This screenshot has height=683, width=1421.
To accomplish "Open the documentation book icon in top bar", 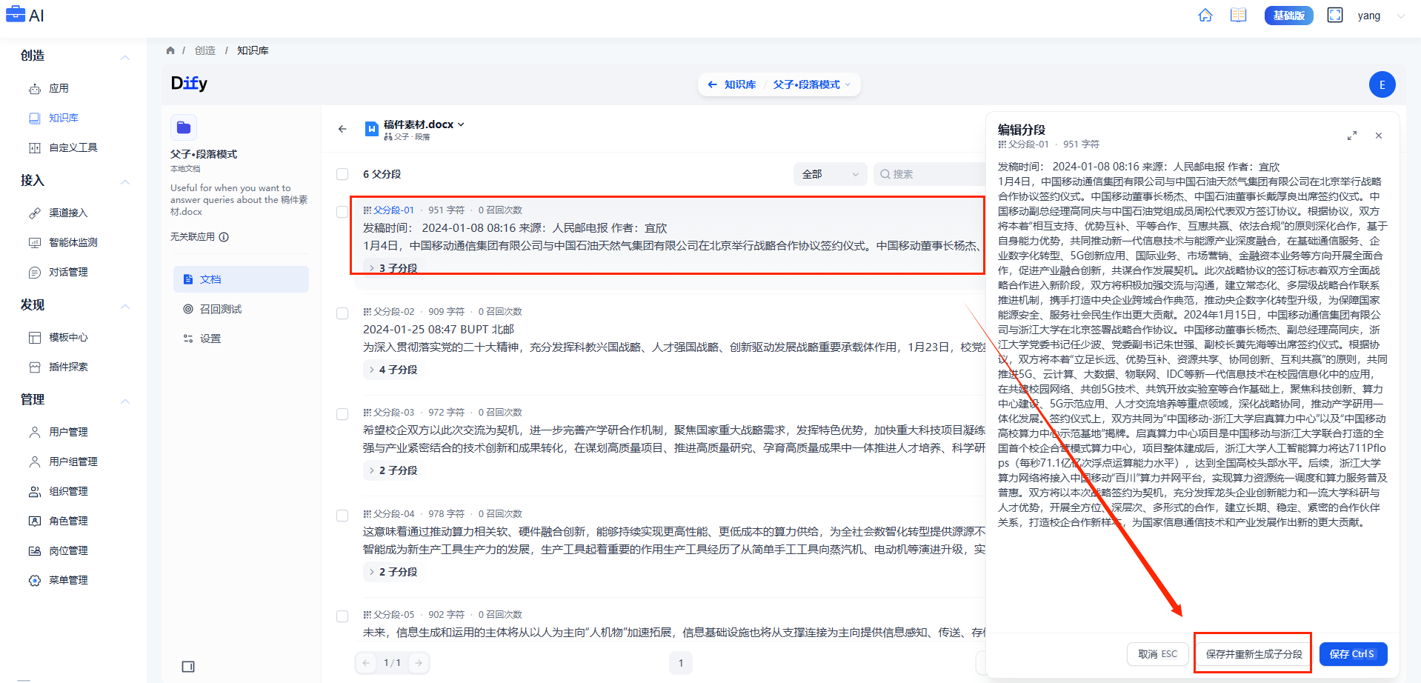I will (1238, 16).
